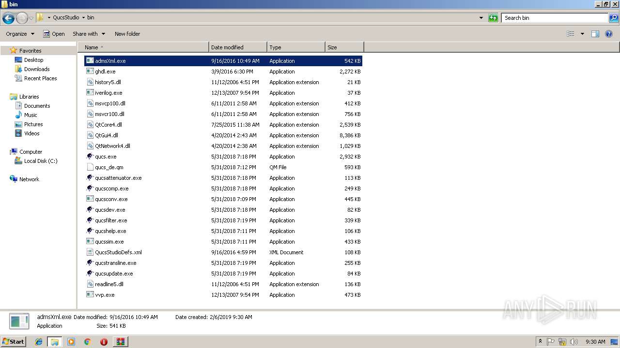Viewport: 620px width, 348px height.
Task: Open Local Disk (C:)
Action: coord(41,161)
